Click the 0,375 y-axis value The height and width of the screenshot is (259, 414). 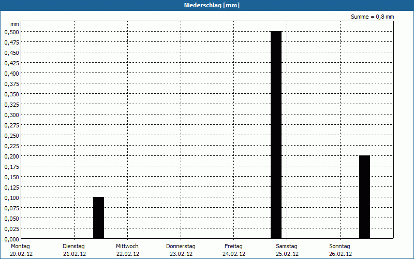(x=11, y=84)
